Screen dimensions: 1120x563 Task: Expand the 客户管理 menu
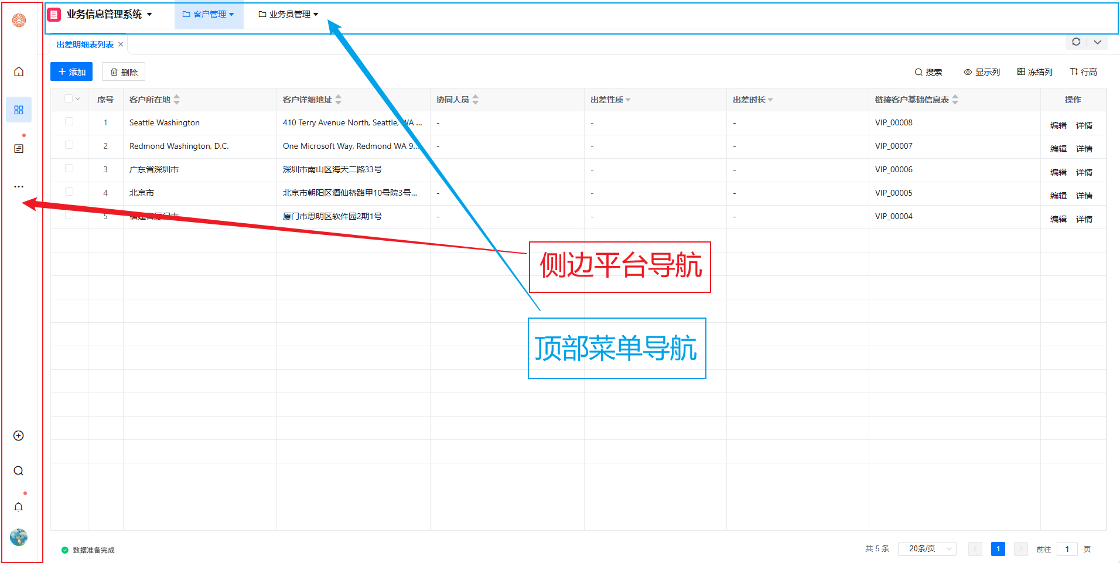click(x=209, y=15)
